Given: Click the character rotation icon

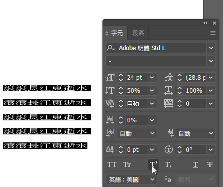Looking at the screenshot, I should [169, 149].
